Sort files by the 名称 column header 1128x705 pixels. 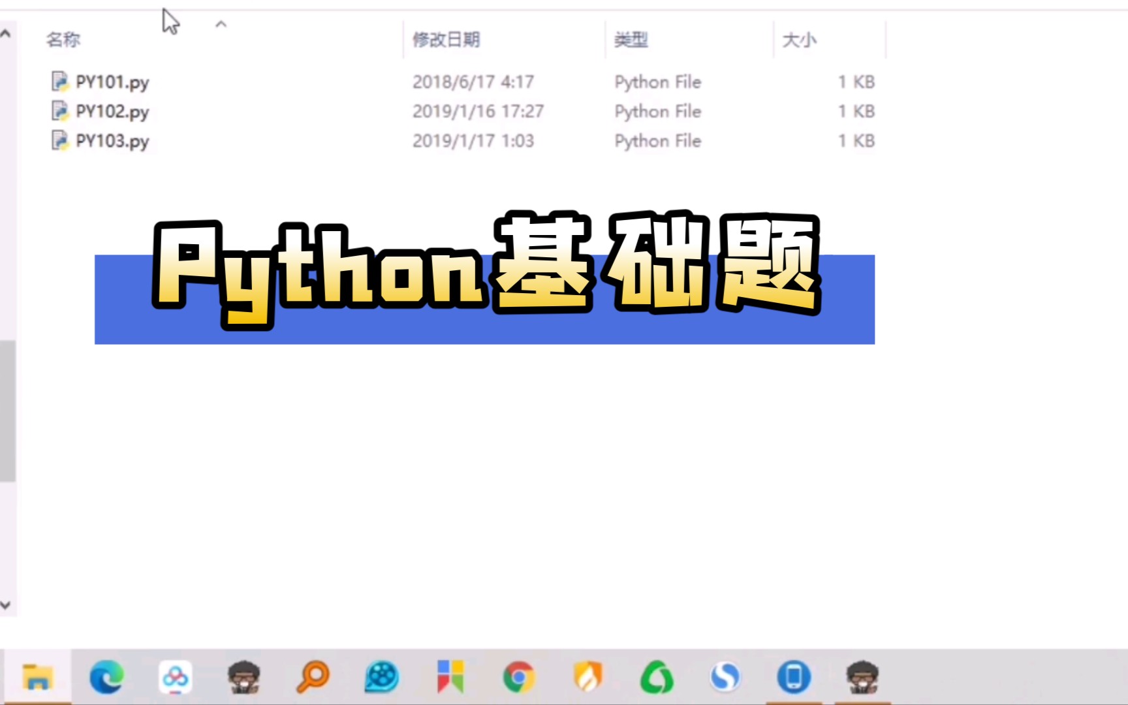[x=63, y=39]
